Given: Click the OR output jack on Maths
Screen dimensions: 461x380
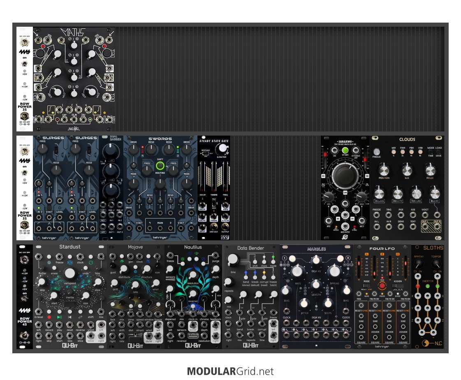Looking at the screenshot, I should coord(64,120).
